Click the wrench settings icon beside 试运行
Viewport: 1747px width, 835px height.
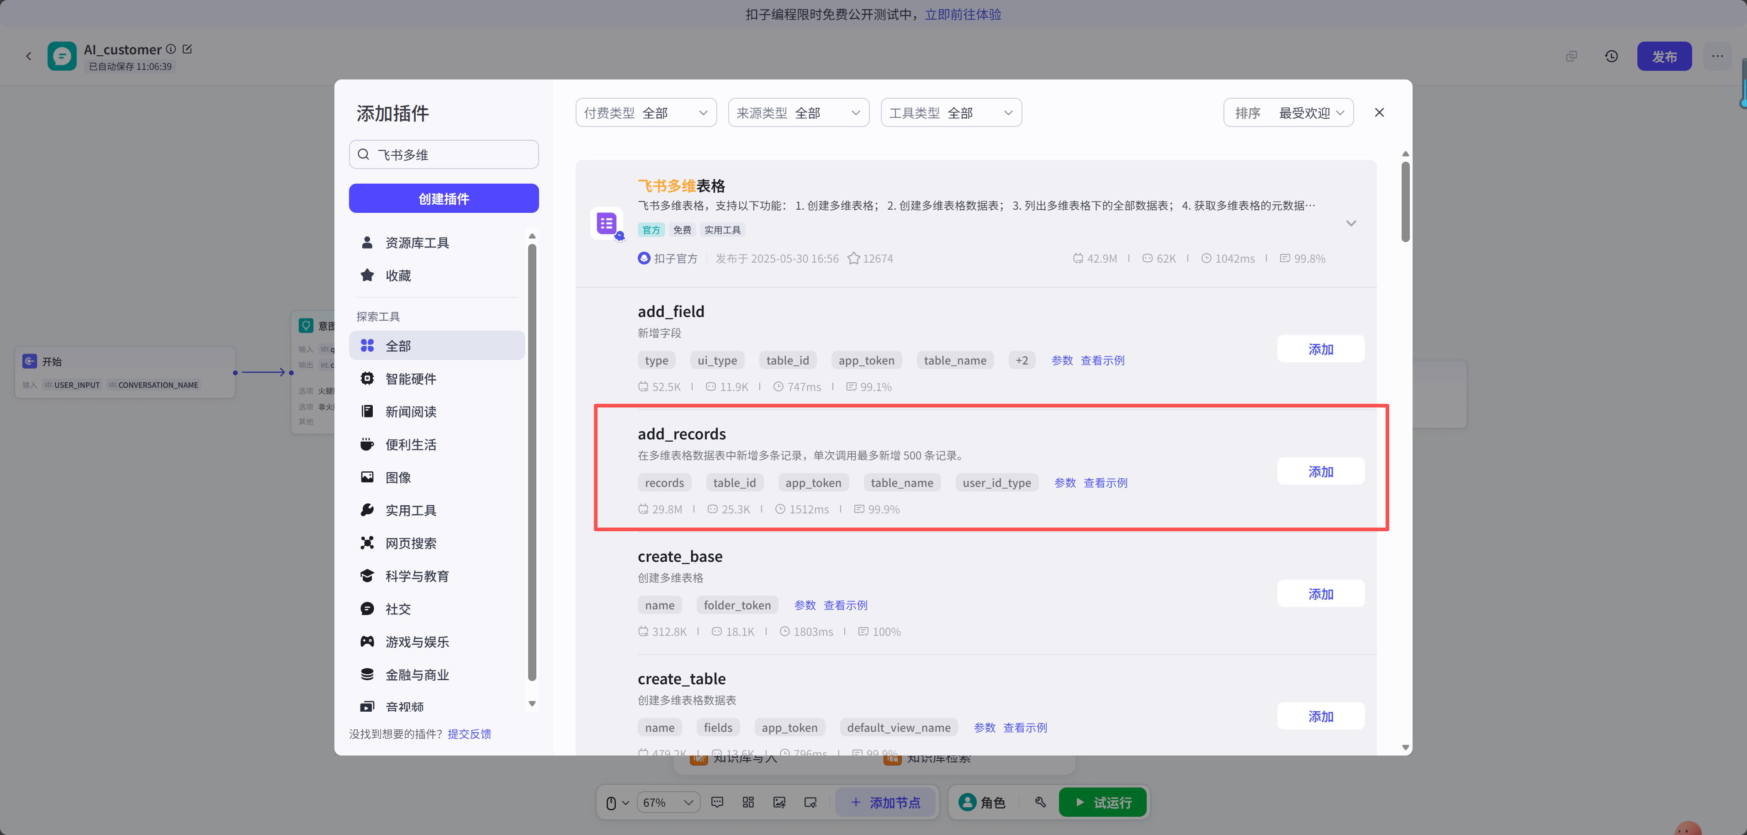pos(1040,802)
